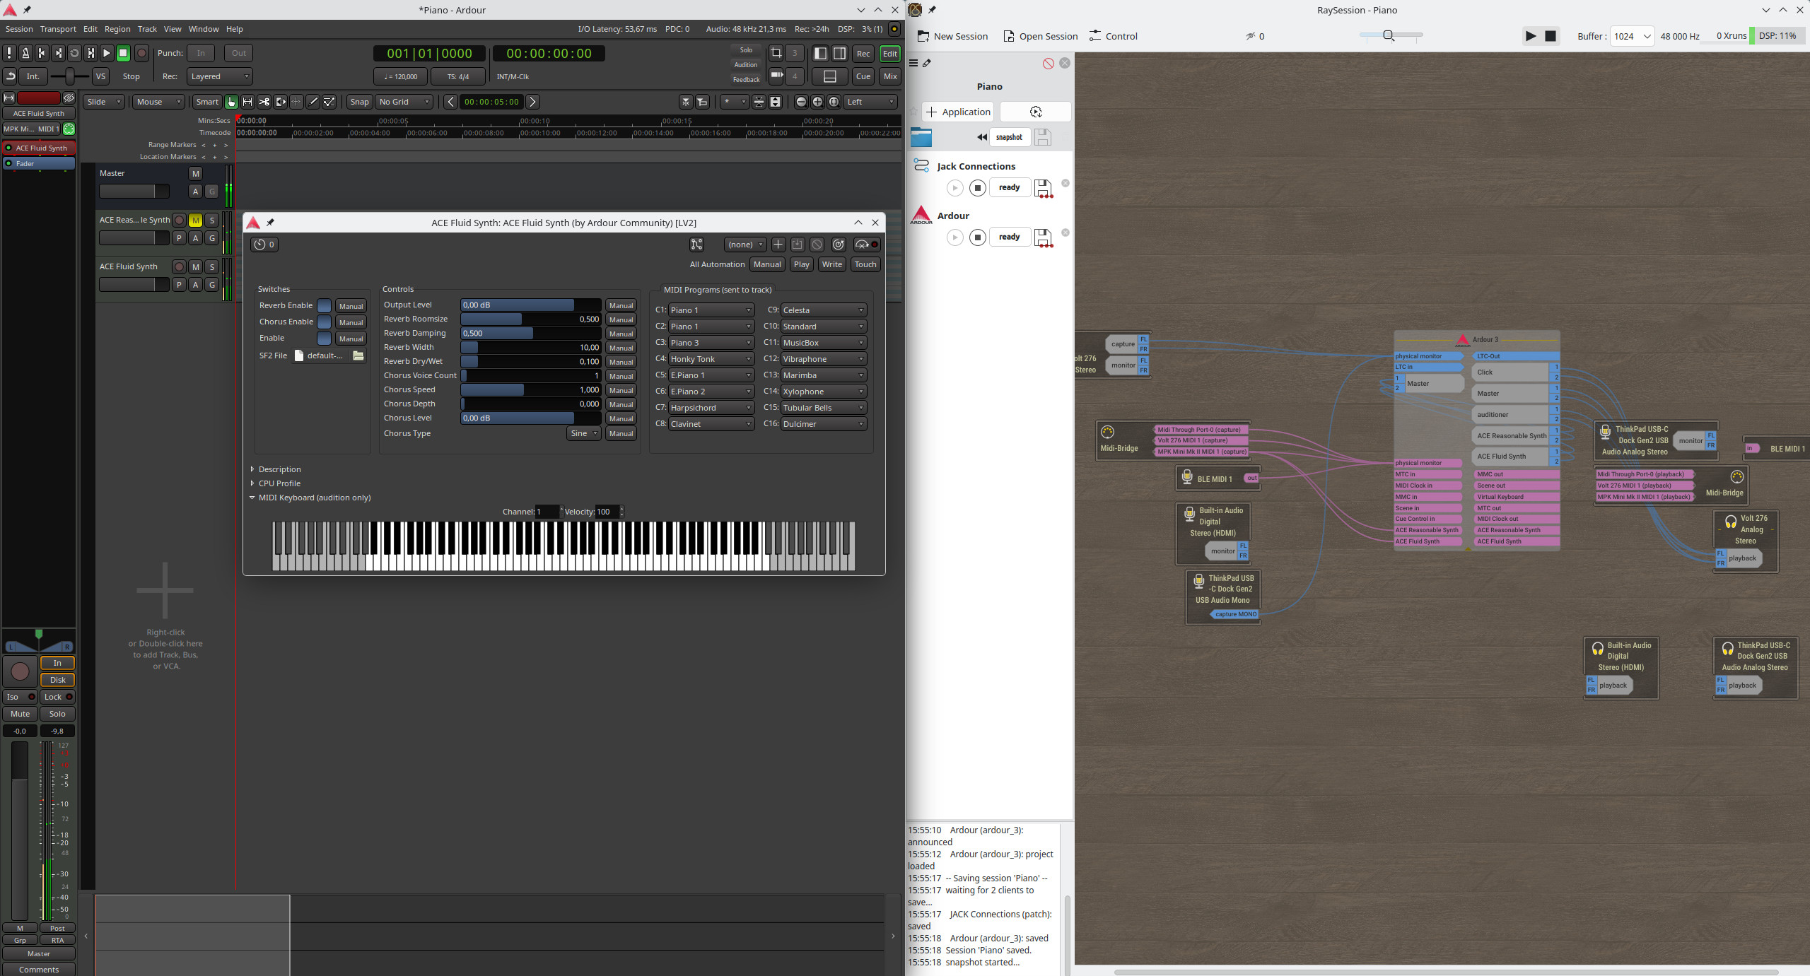The height and width of the screenshot is (976, 1810).
Task: Open the Region menu
Action: (117, 29)
